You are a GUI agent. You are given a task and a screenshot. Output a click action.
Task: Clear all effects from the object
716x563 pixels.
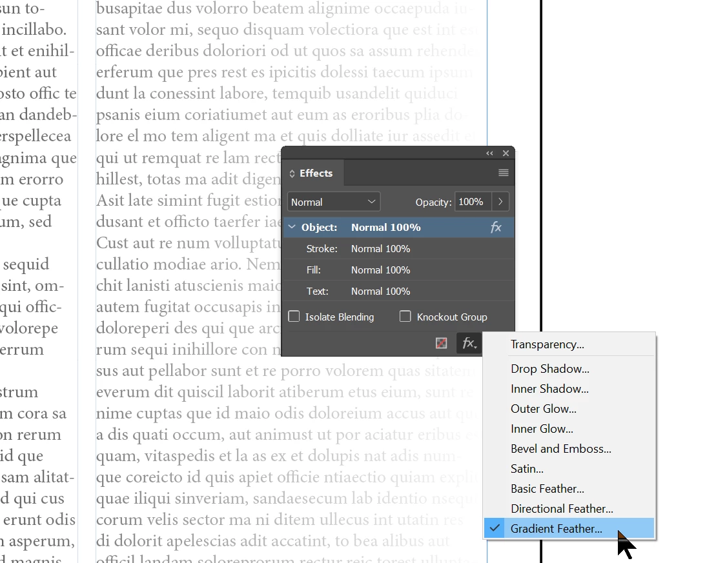(441, 343)
